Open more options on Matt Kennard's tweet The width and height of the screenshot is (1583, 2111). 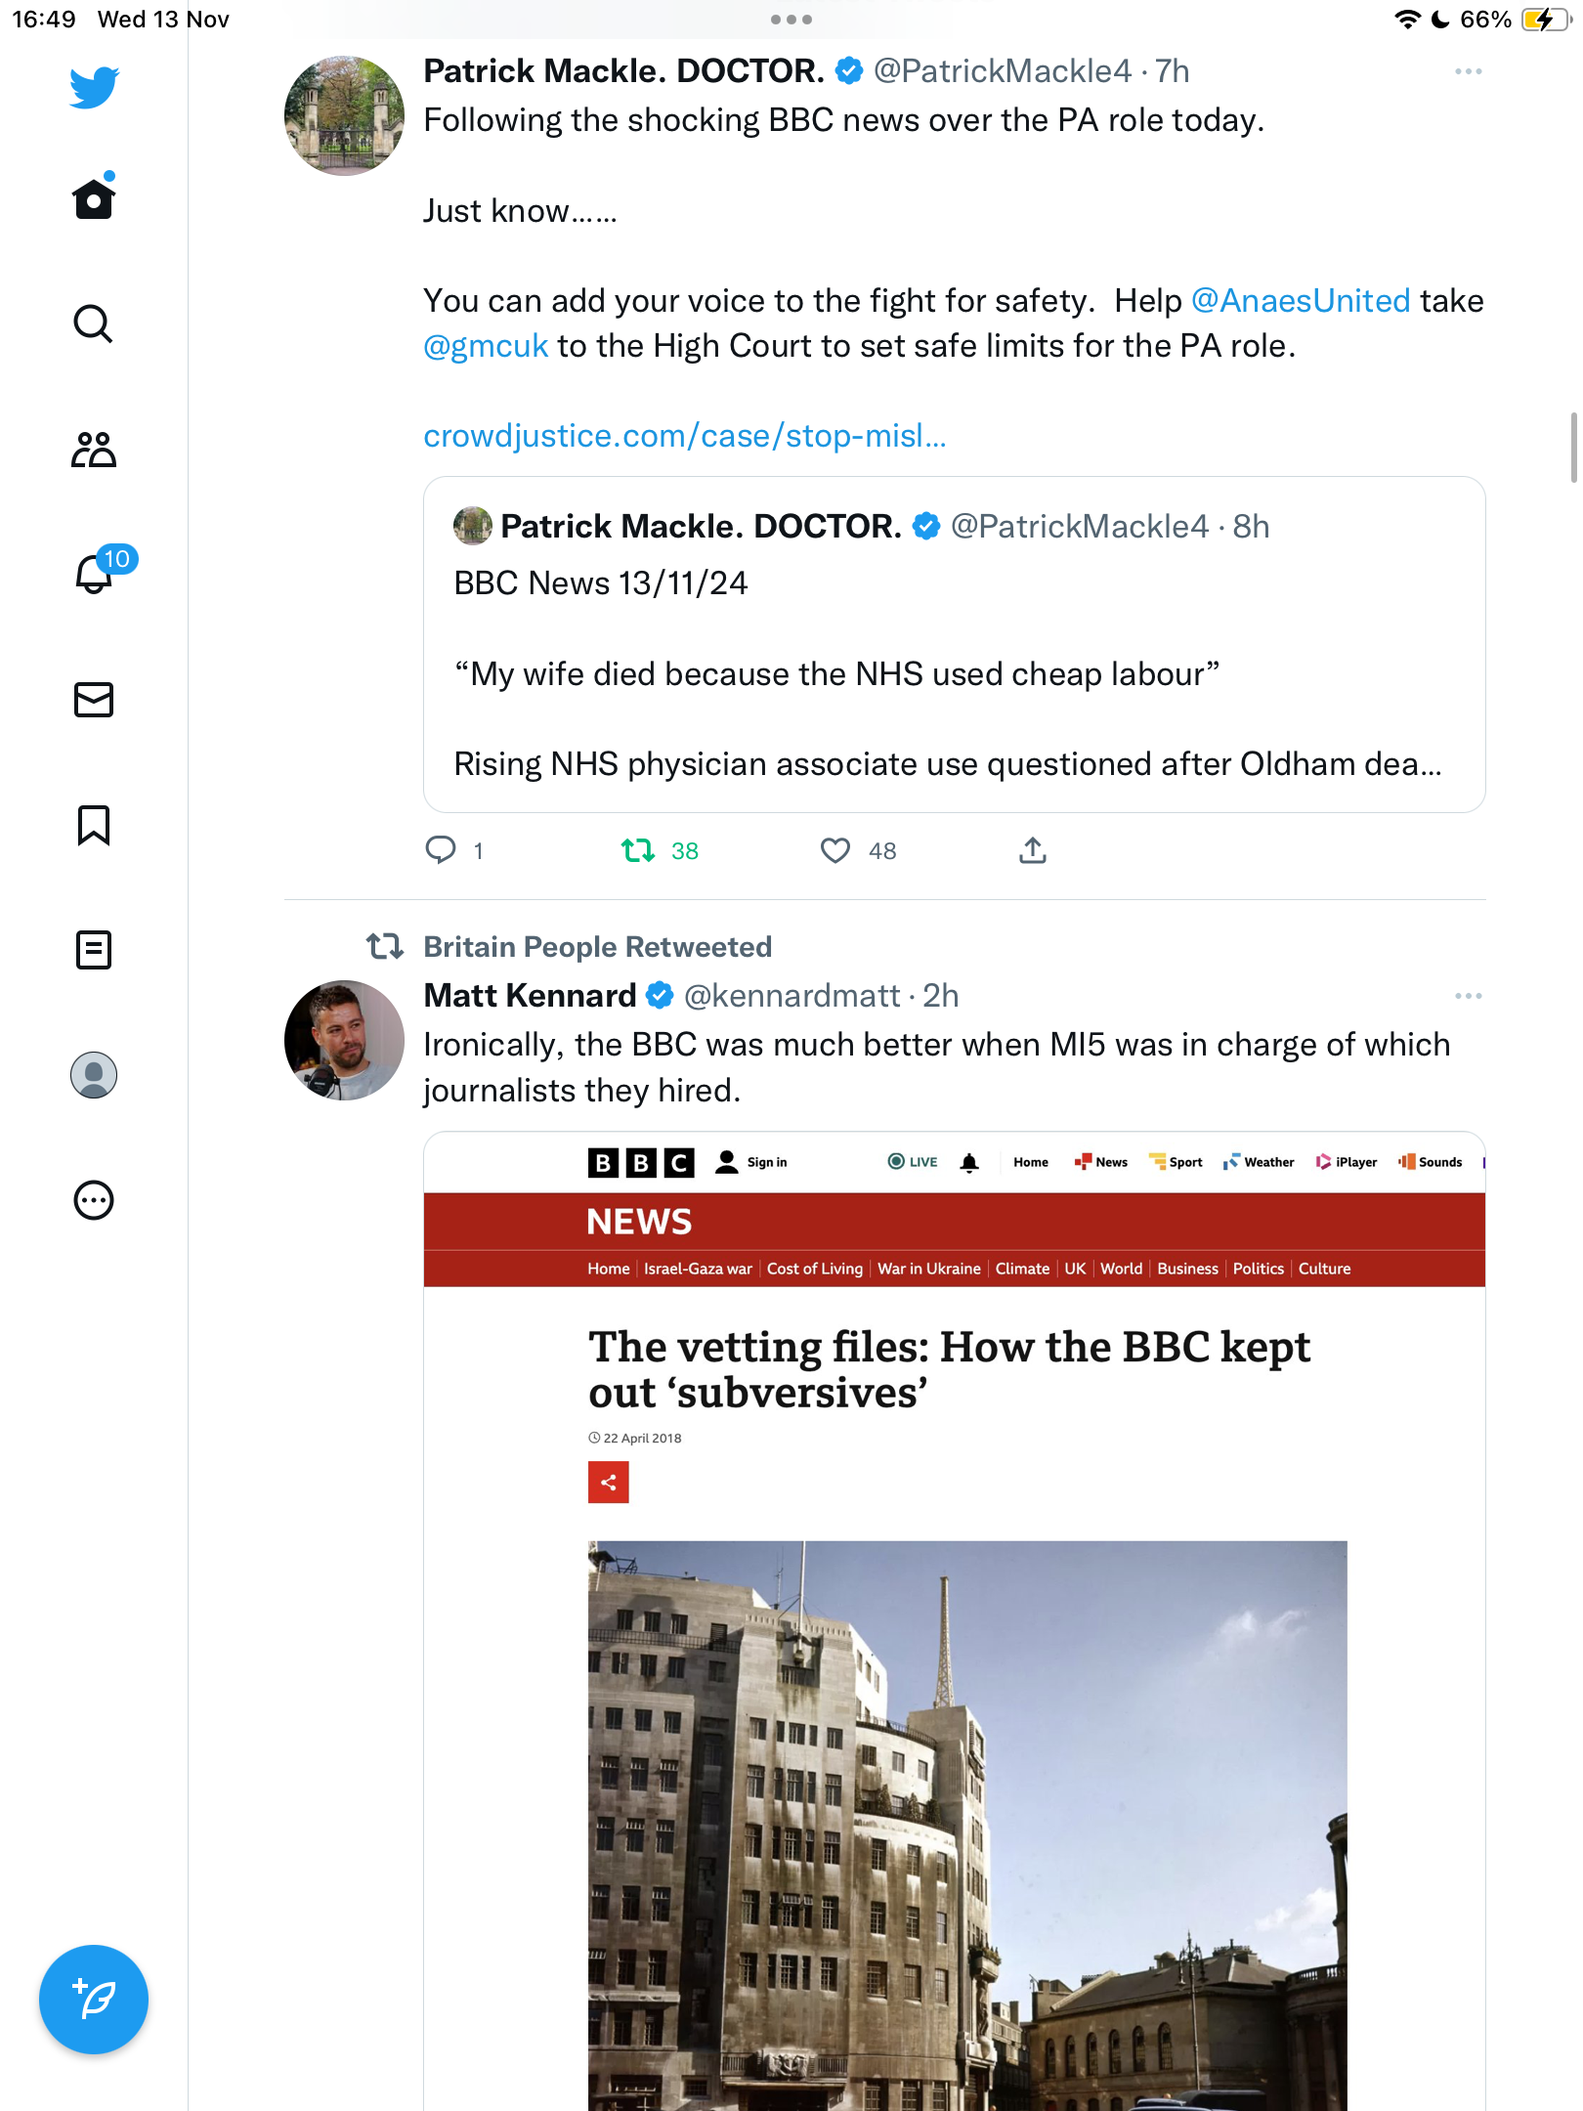click(x=1468, y=996)
